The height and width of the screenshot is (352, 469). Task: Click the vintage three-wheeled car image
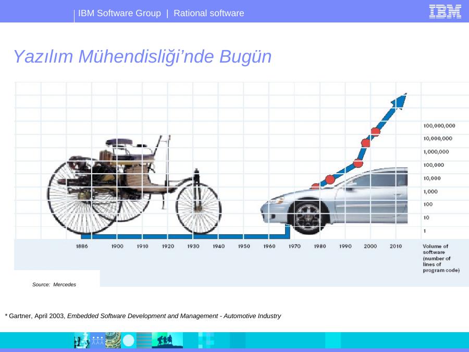134,185
